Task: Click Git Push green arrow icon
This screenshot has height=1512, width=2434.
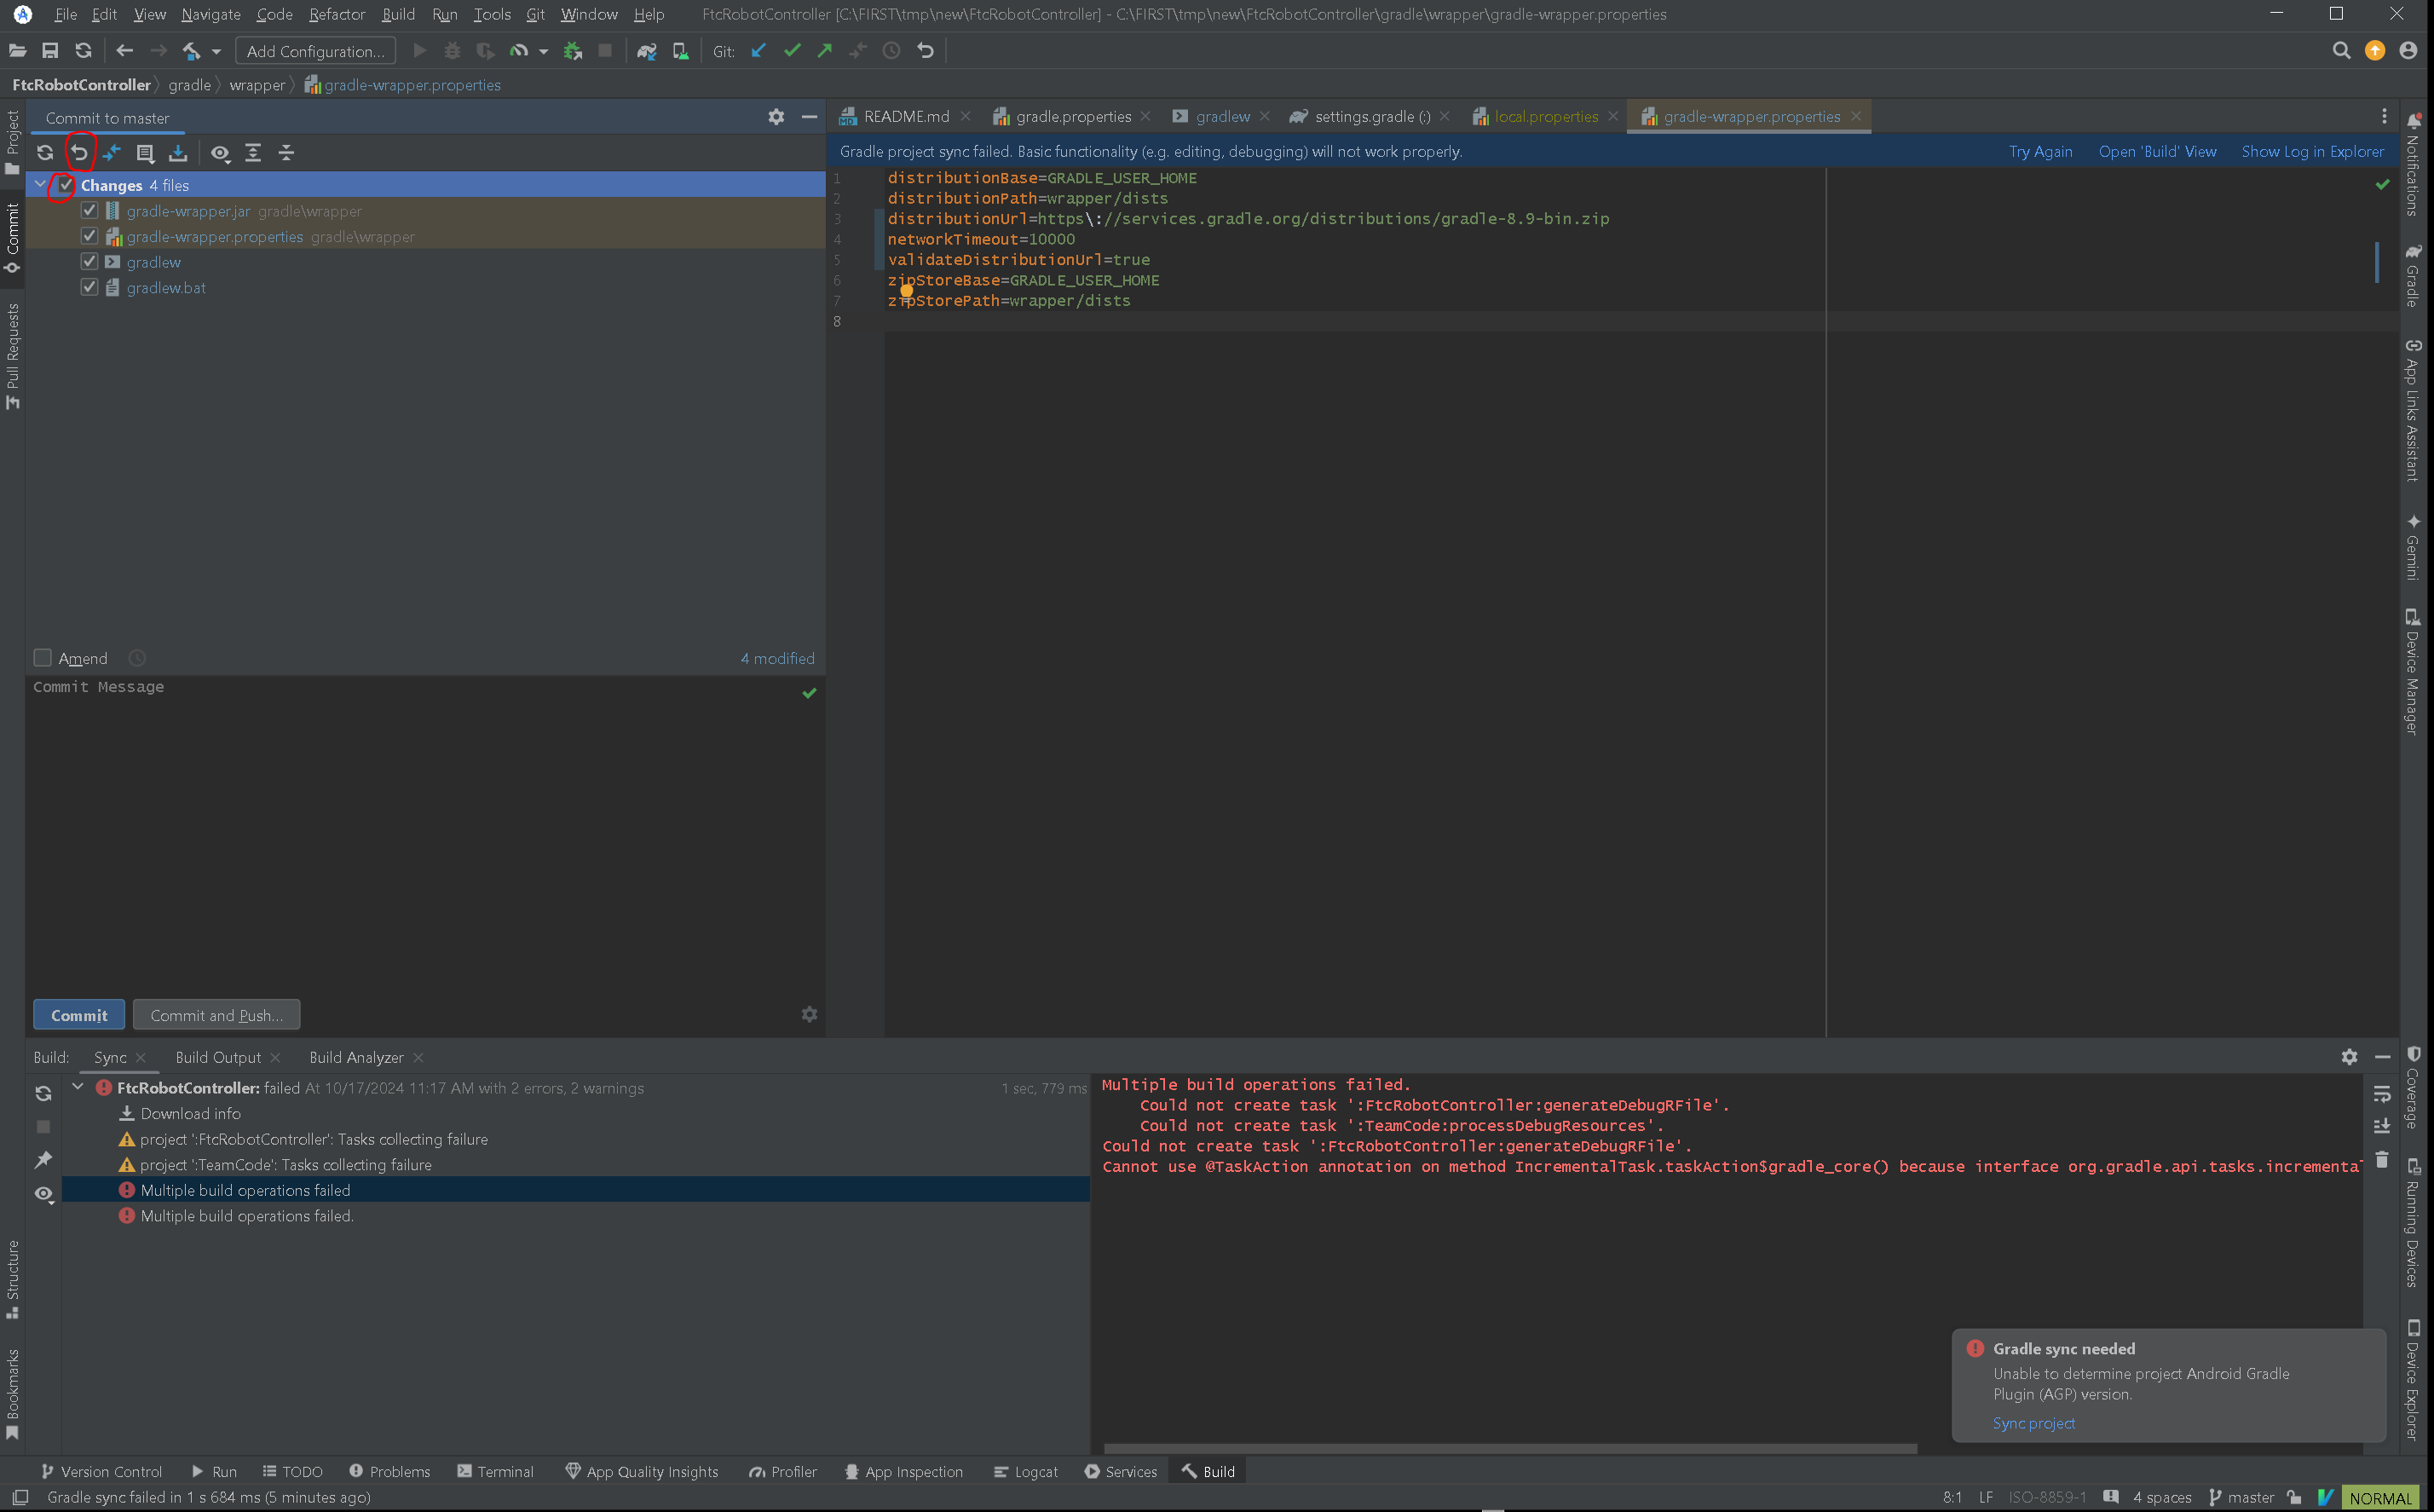Action: 825,51
